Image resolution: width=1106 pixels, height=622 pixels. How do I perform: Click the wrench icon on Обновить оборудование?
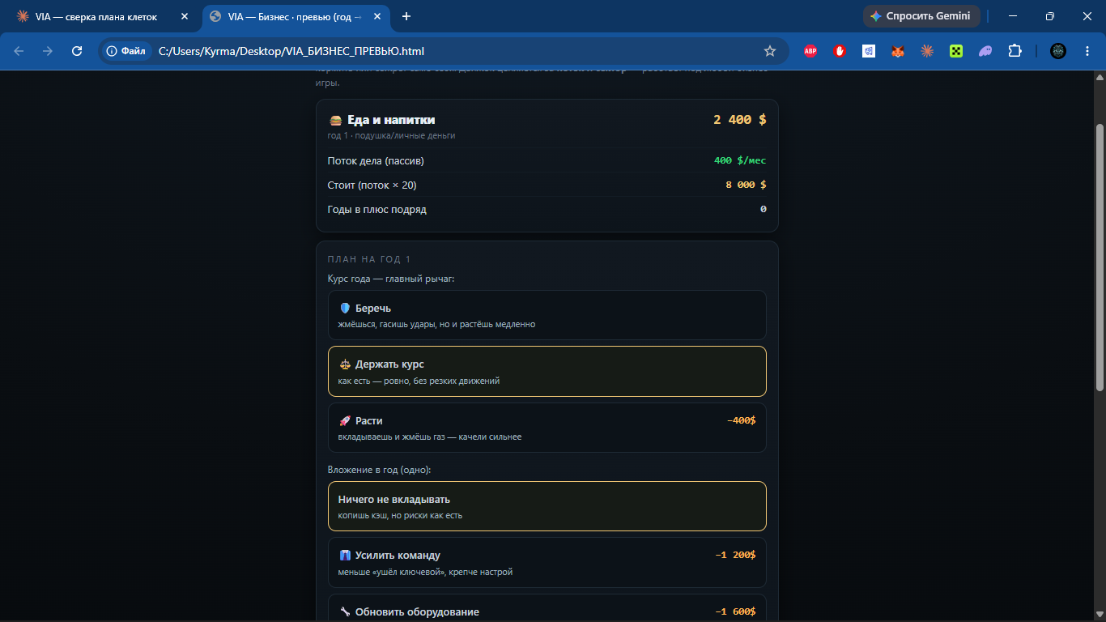coord(345,612)
